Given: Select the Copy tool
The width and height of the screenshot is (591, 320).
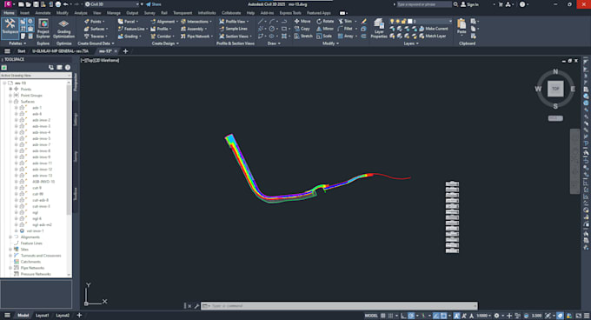Looking at the screenshot, I should point(302,29).
